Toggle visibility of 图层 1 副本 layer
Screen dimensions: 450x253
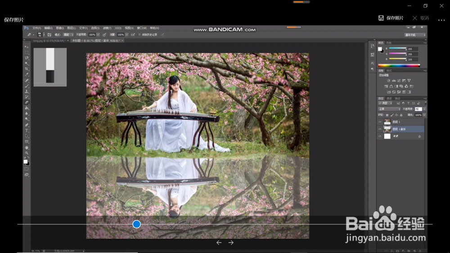(x=380, y=129)
